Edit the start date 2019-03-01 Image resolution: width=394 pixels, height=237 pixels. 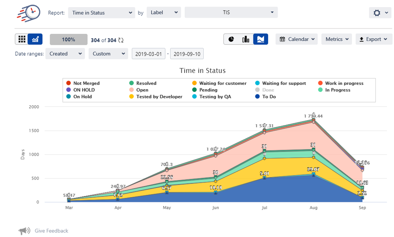[x=148, y=54]
